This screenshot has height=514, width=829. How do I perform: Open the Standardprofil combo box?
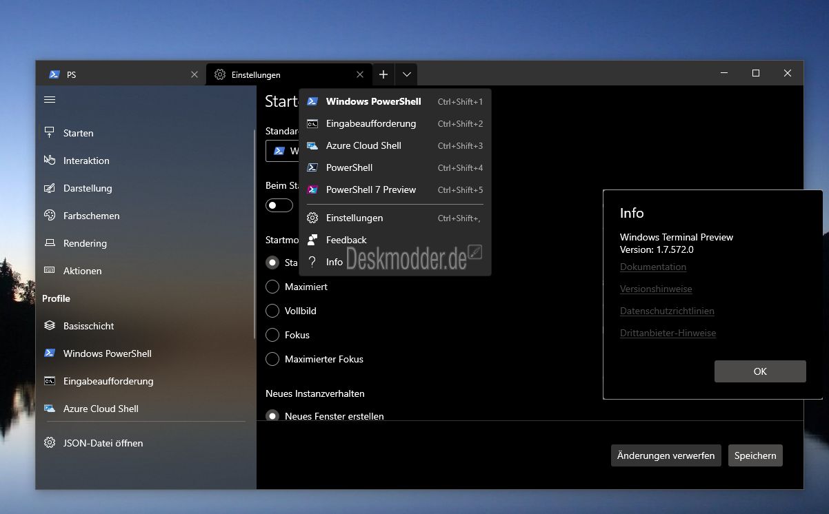282,151
